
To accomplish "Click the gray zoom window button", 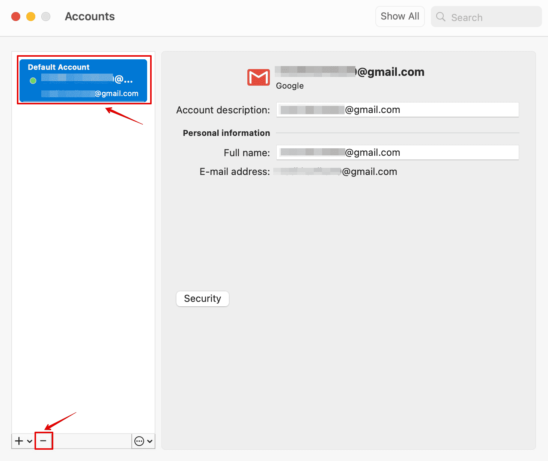I will (x=46, y=17).
